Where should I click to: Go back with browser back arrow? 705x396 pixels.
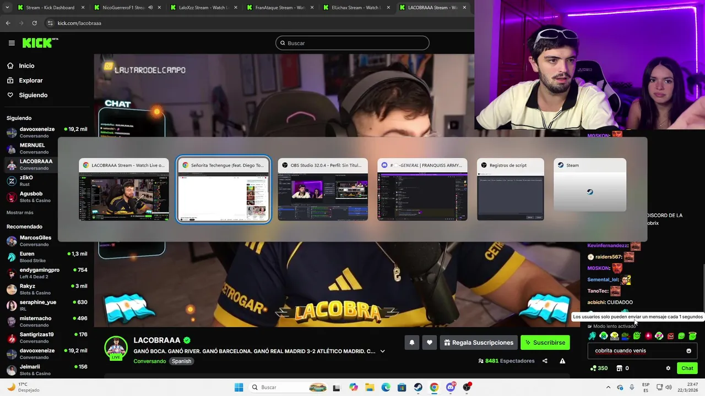point(8,23)
